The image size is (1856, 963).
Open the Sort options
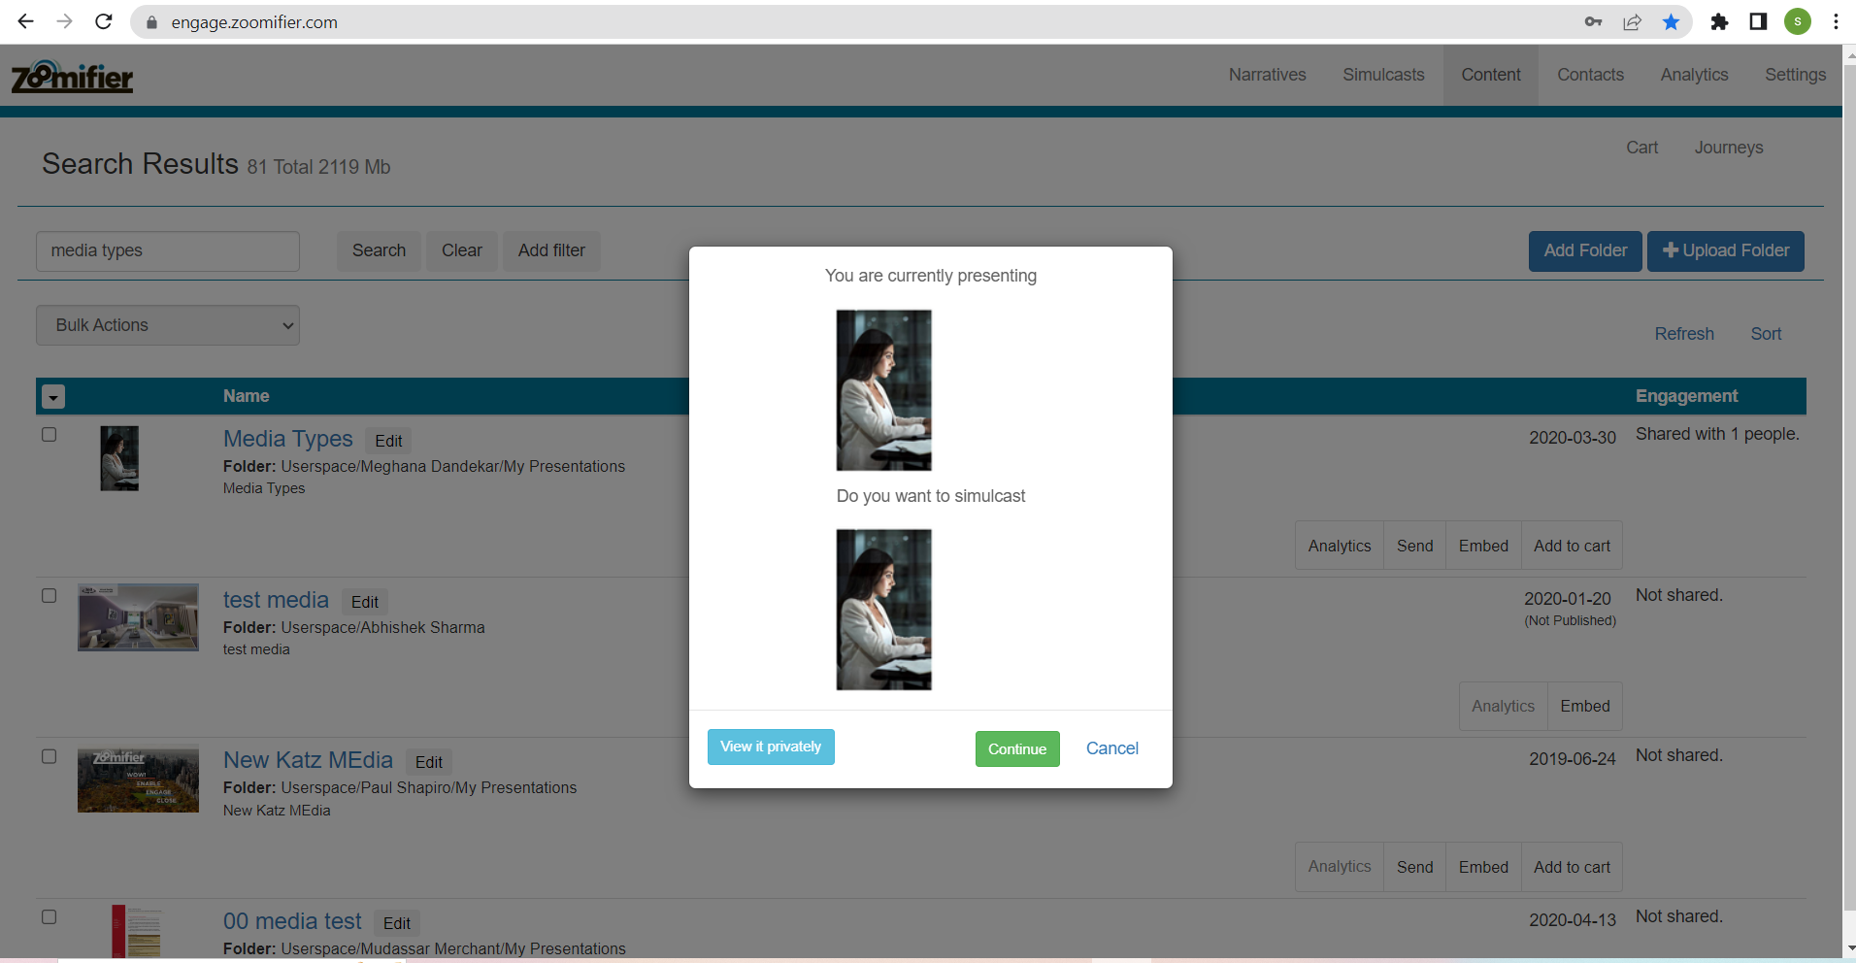tap(1766, 334)
